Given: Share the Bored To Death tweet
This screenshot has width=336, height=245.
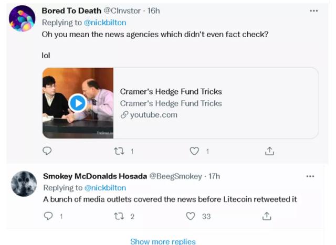Looking at the screenshot, I should pyautogui.click(x=269, y=151).
